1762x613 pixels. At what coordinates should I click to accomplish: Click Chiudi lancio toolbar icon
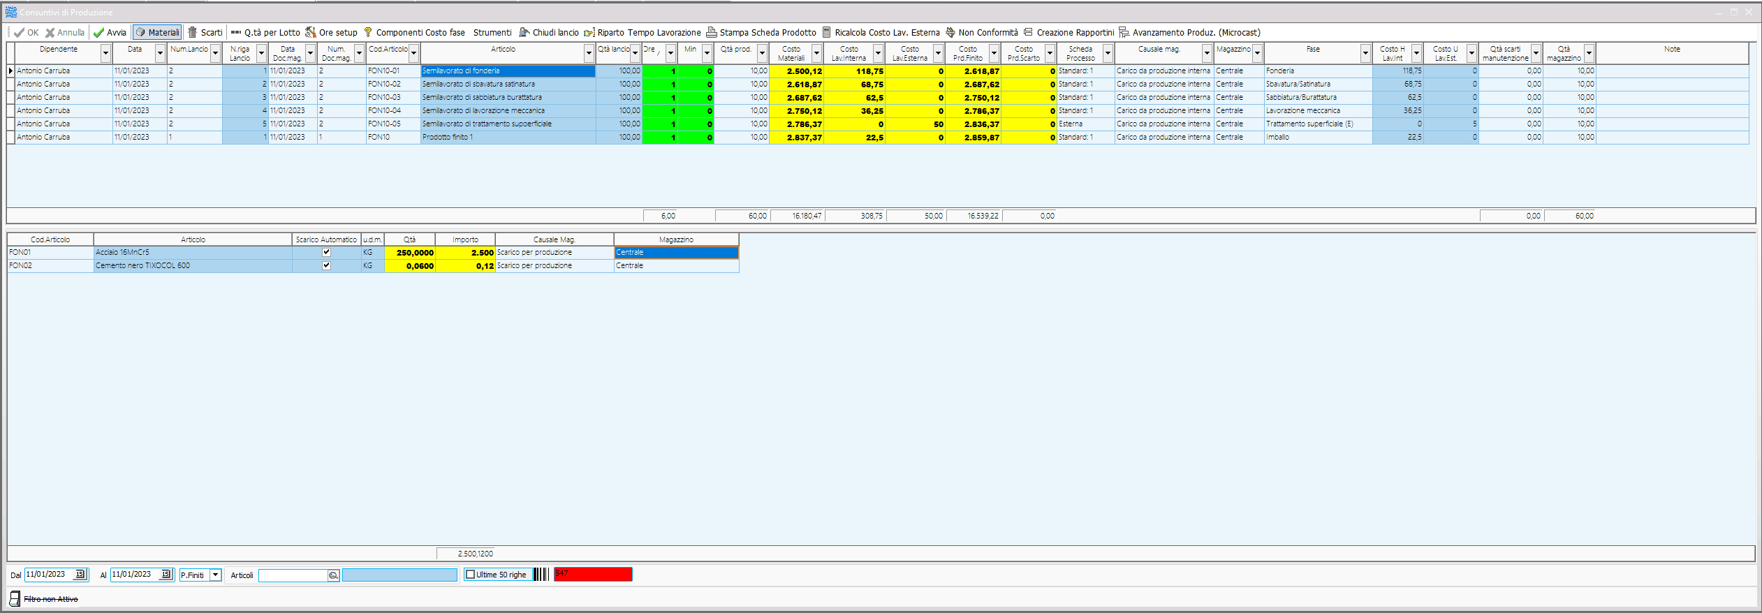click(x=524, y=32)
